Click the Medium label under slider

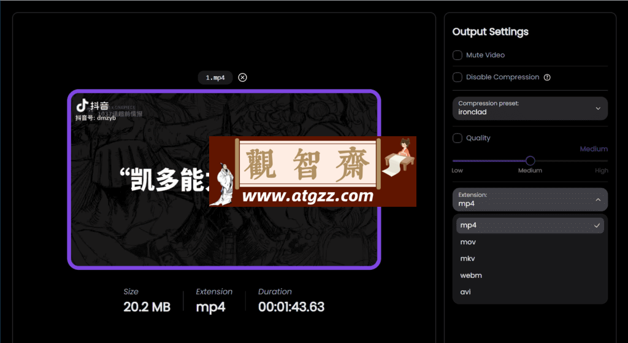tap(530, 171)
